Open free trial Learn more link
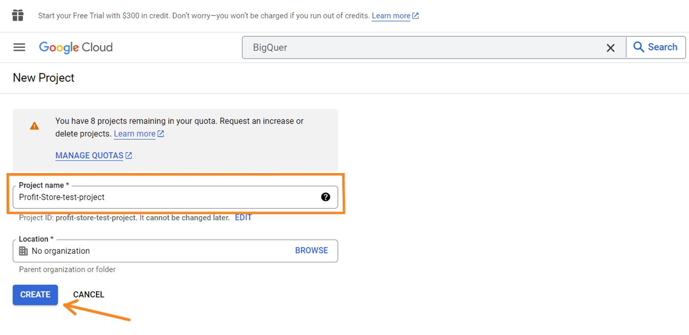Screen dimensions: 689x335 pyautogui.click(x=395, y=16)
